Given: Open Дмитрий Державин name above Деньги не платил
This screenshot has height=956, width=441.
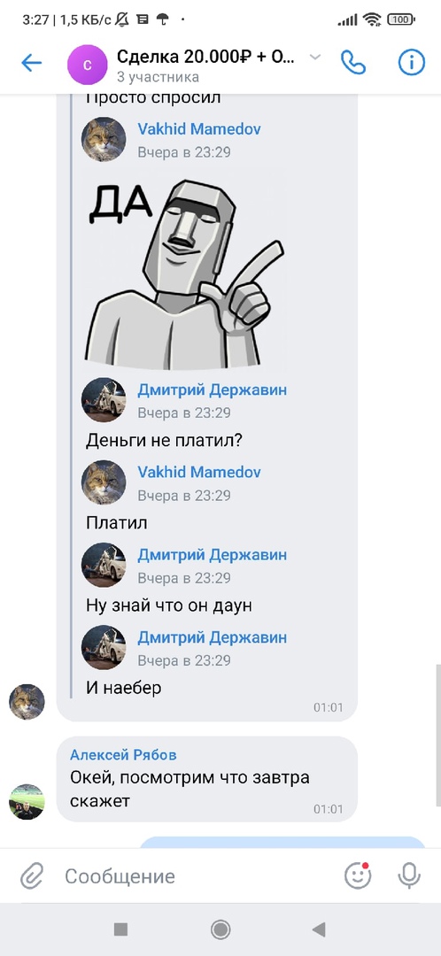Looking at the screenshot, I should point(212,390).
